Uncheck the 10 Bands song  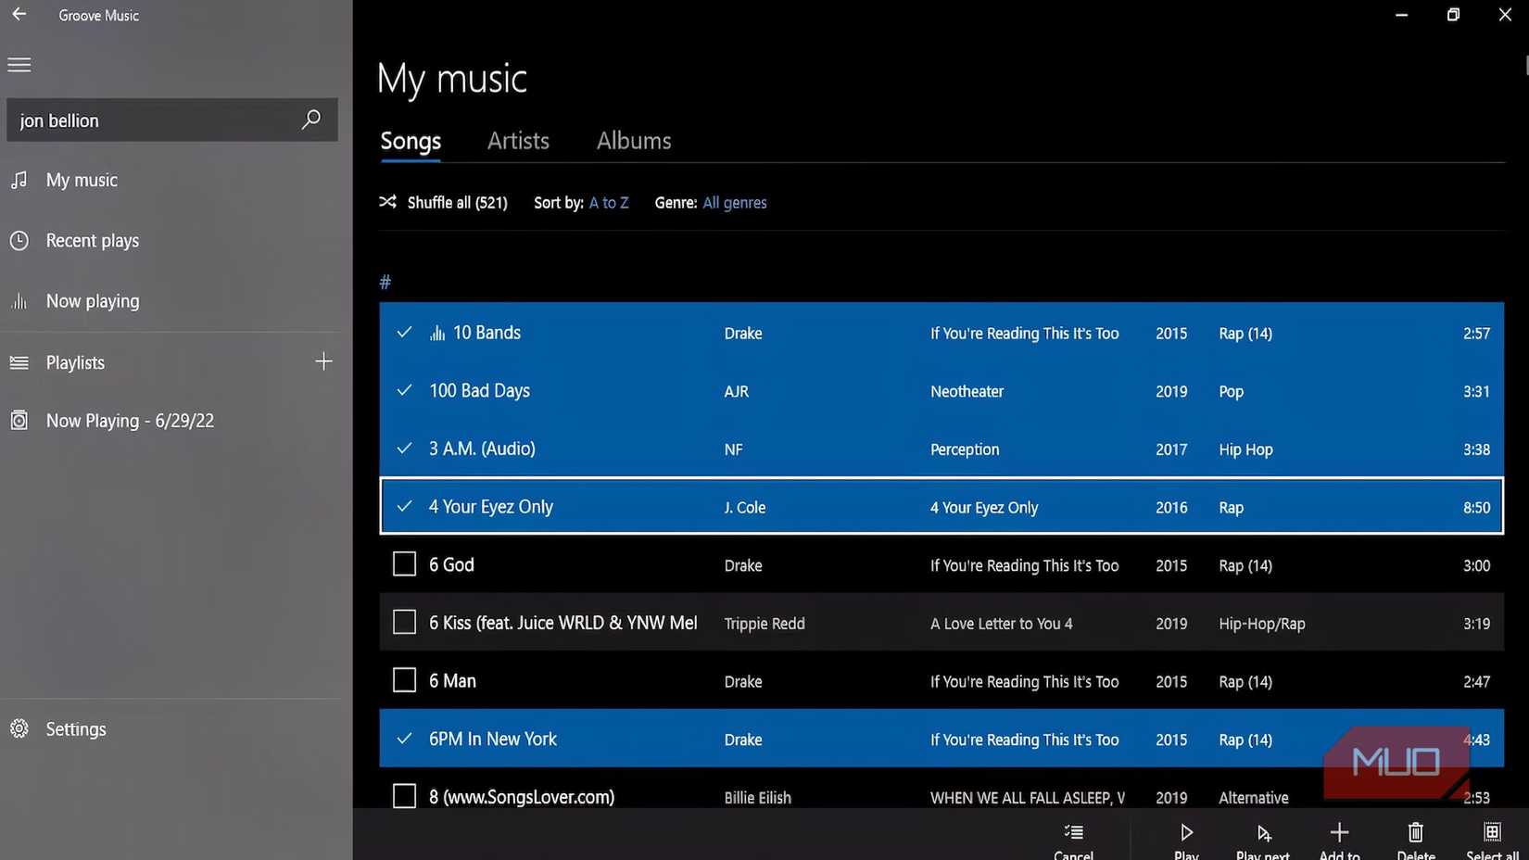tap(404, 332)
